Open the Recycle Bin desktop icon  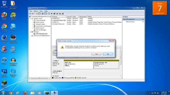(4, 4)
